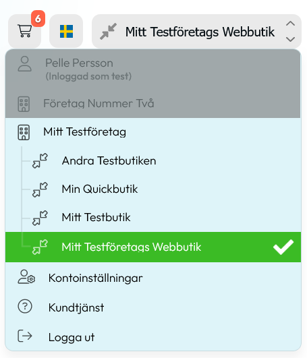Open the shopping cart with 6 items

pos(25,31)
